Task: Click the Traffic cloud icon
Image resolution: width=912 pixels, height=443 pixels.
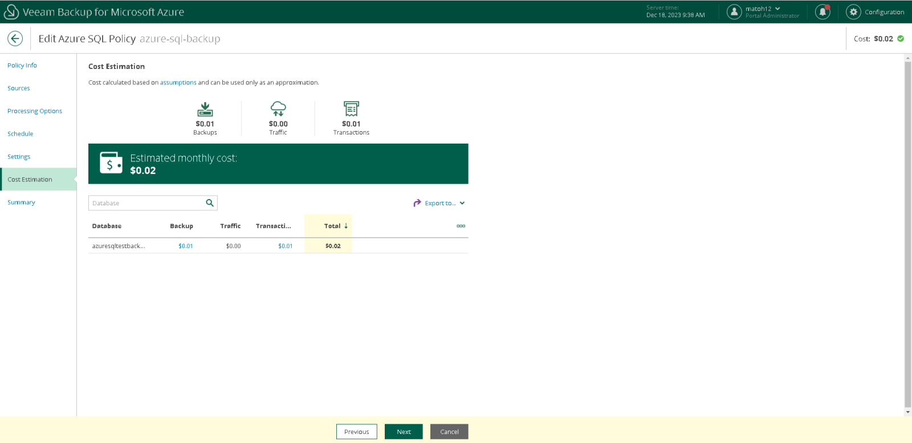Action: click(x=278, y=109)
